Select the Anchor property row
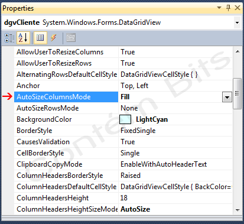Viewport: 244px width, 224px height. [66, 86]
